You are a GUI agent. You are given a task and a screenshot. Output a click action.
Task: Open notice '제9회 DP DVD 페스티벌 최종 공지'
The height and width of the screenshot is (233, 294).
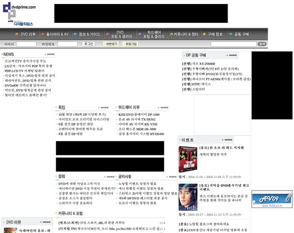[143, 198]
